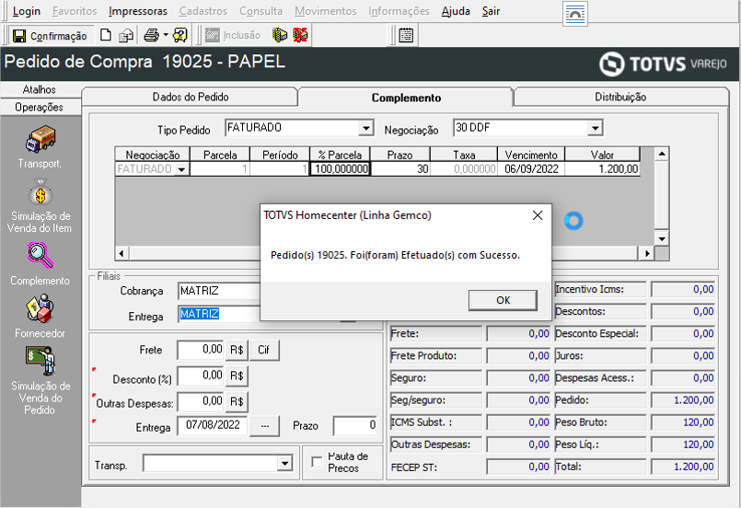Click the Vencimento column header
Viewport: 741px width, 508px height.
531,155
